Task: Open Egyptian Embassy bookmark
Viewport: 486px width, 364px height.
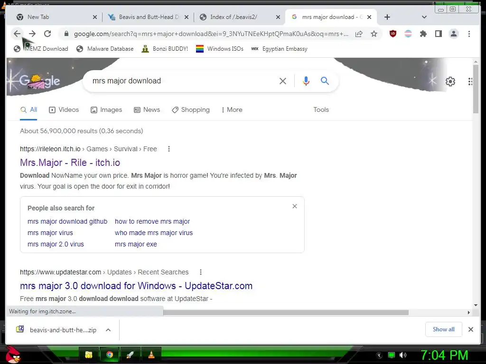Action: pyautogui.click(x=279, y=49)
